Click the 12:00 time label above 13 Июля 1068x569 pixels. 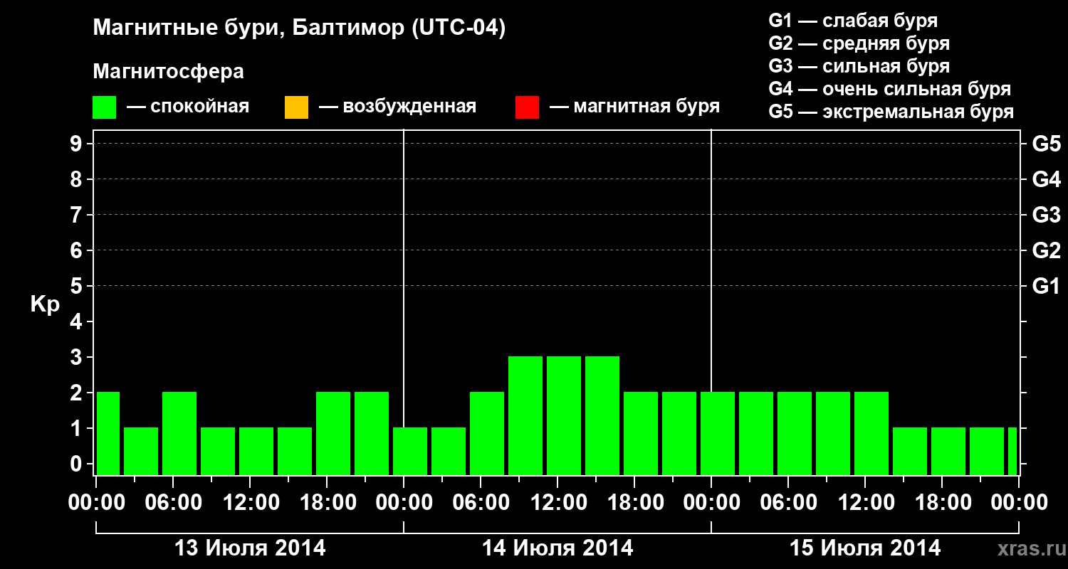pos(250,502)
